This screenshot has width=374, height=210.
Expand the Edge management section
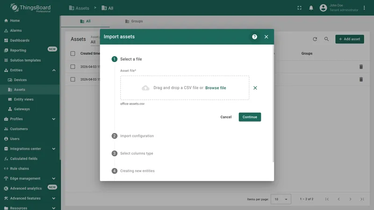(30, 178)
